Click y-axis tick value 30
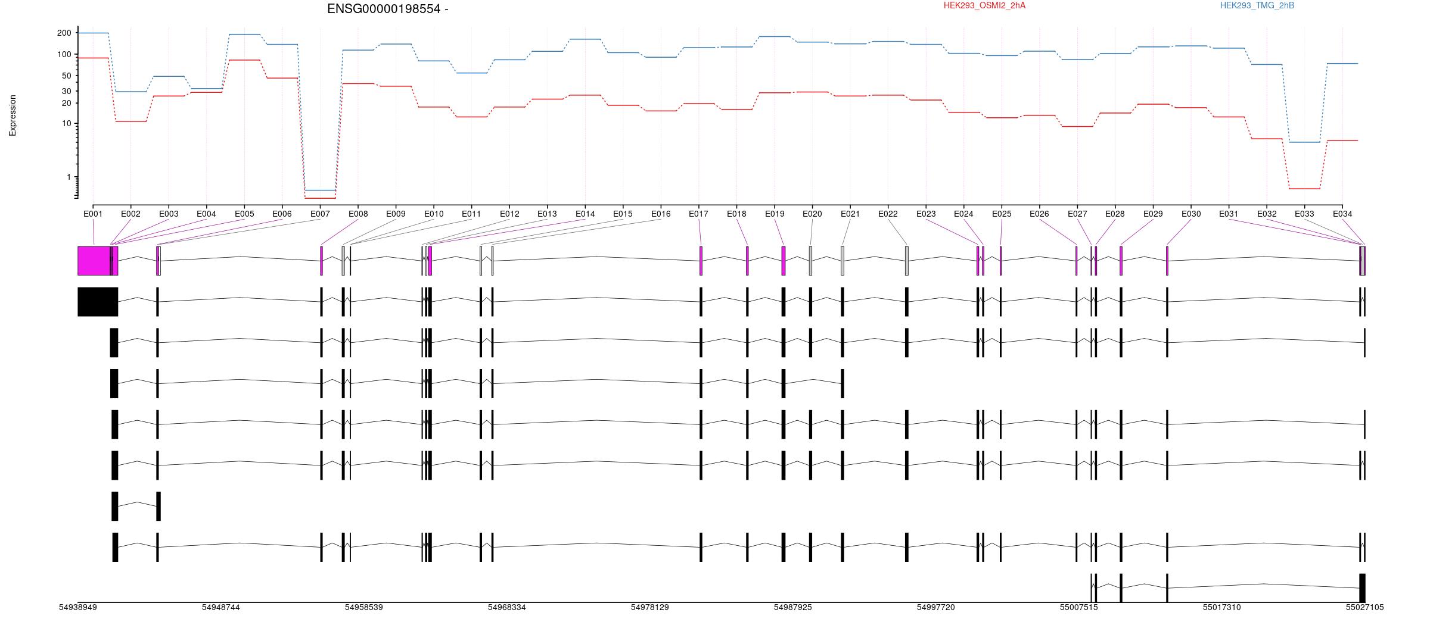The height and width of the screenshot is (619, 1430). 66,91
